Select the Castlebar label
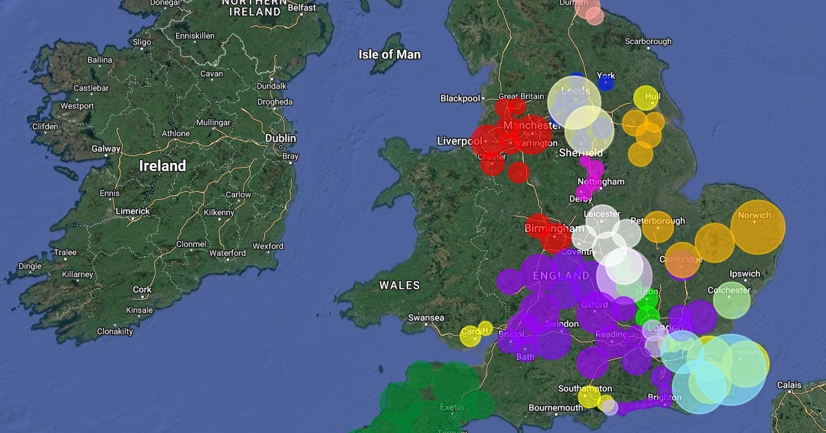The width and height of the screenshot is (826, 433). coord(92,88)
